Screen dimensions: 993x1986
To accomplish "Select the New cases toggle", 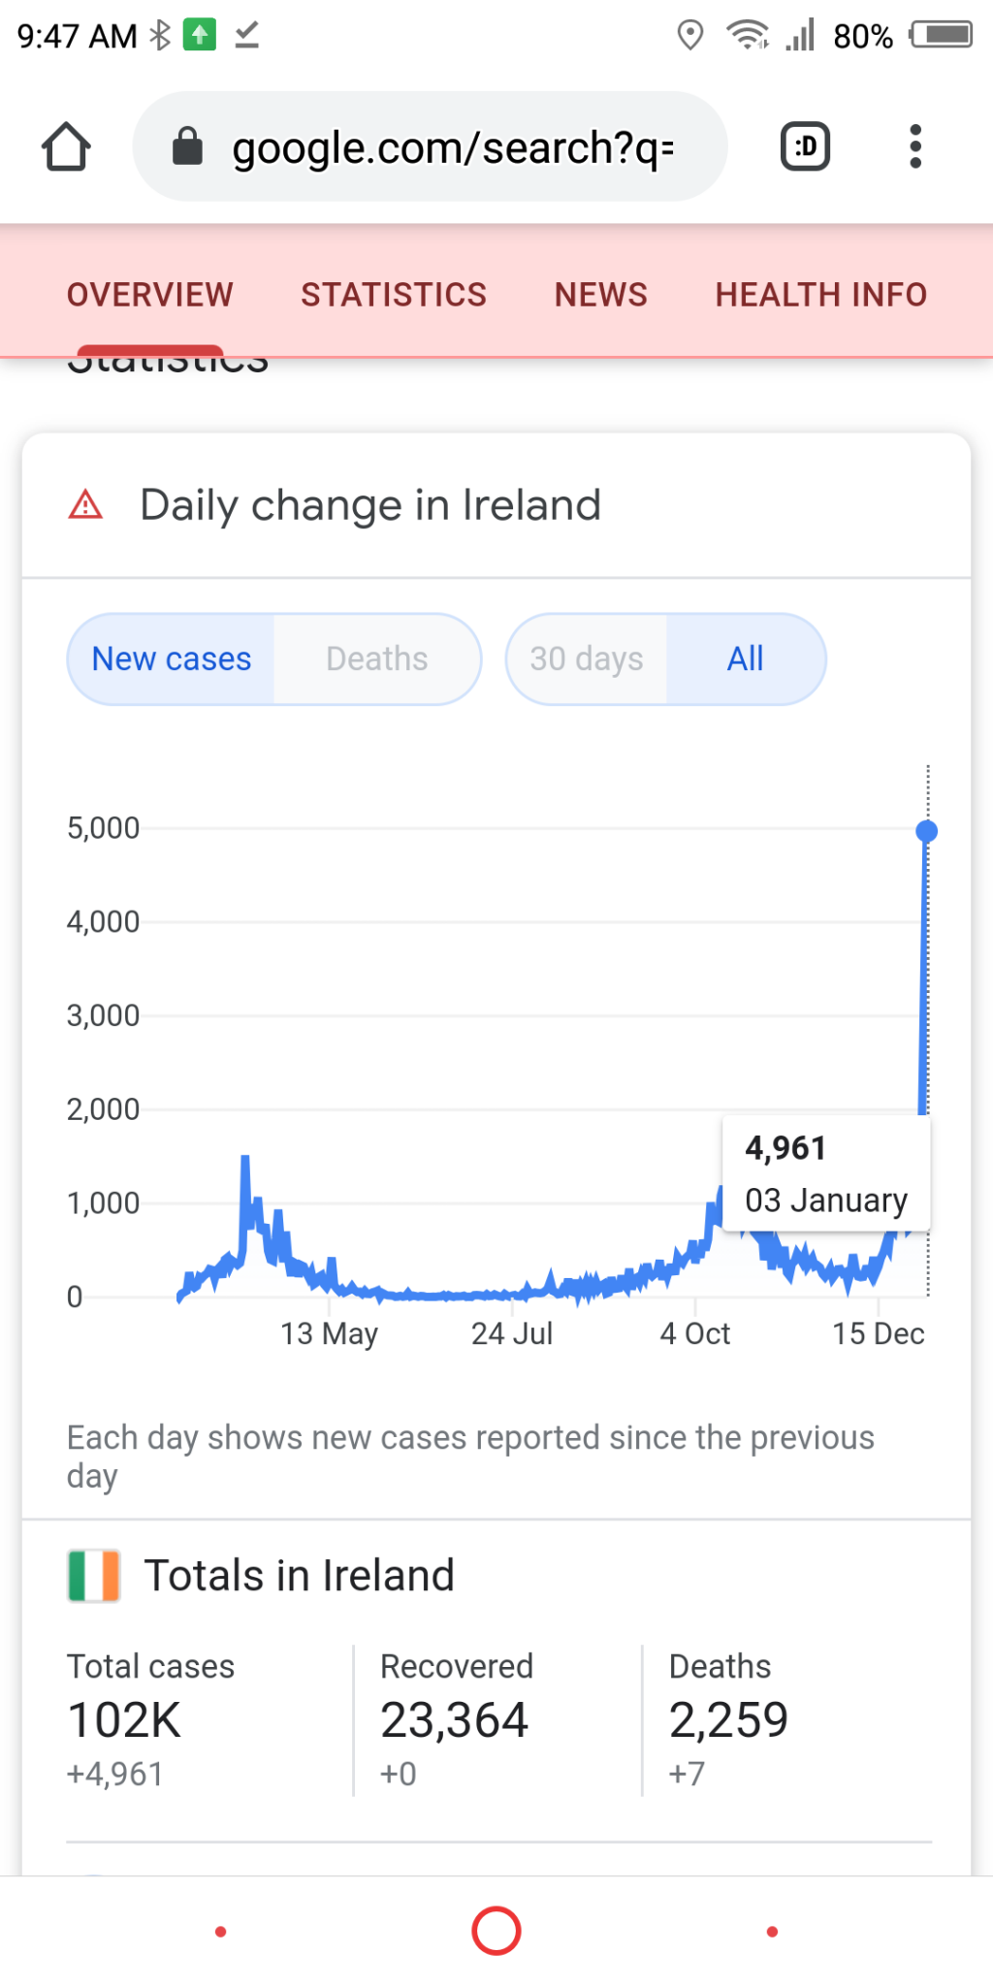I will pyautogui.click(x=172, y=659).
